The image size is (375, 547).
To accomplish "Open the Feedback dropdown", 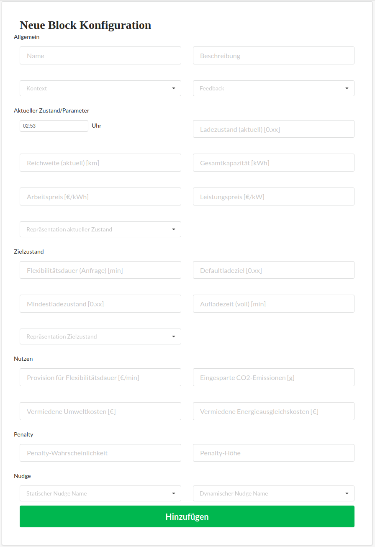I will point(273,88).
